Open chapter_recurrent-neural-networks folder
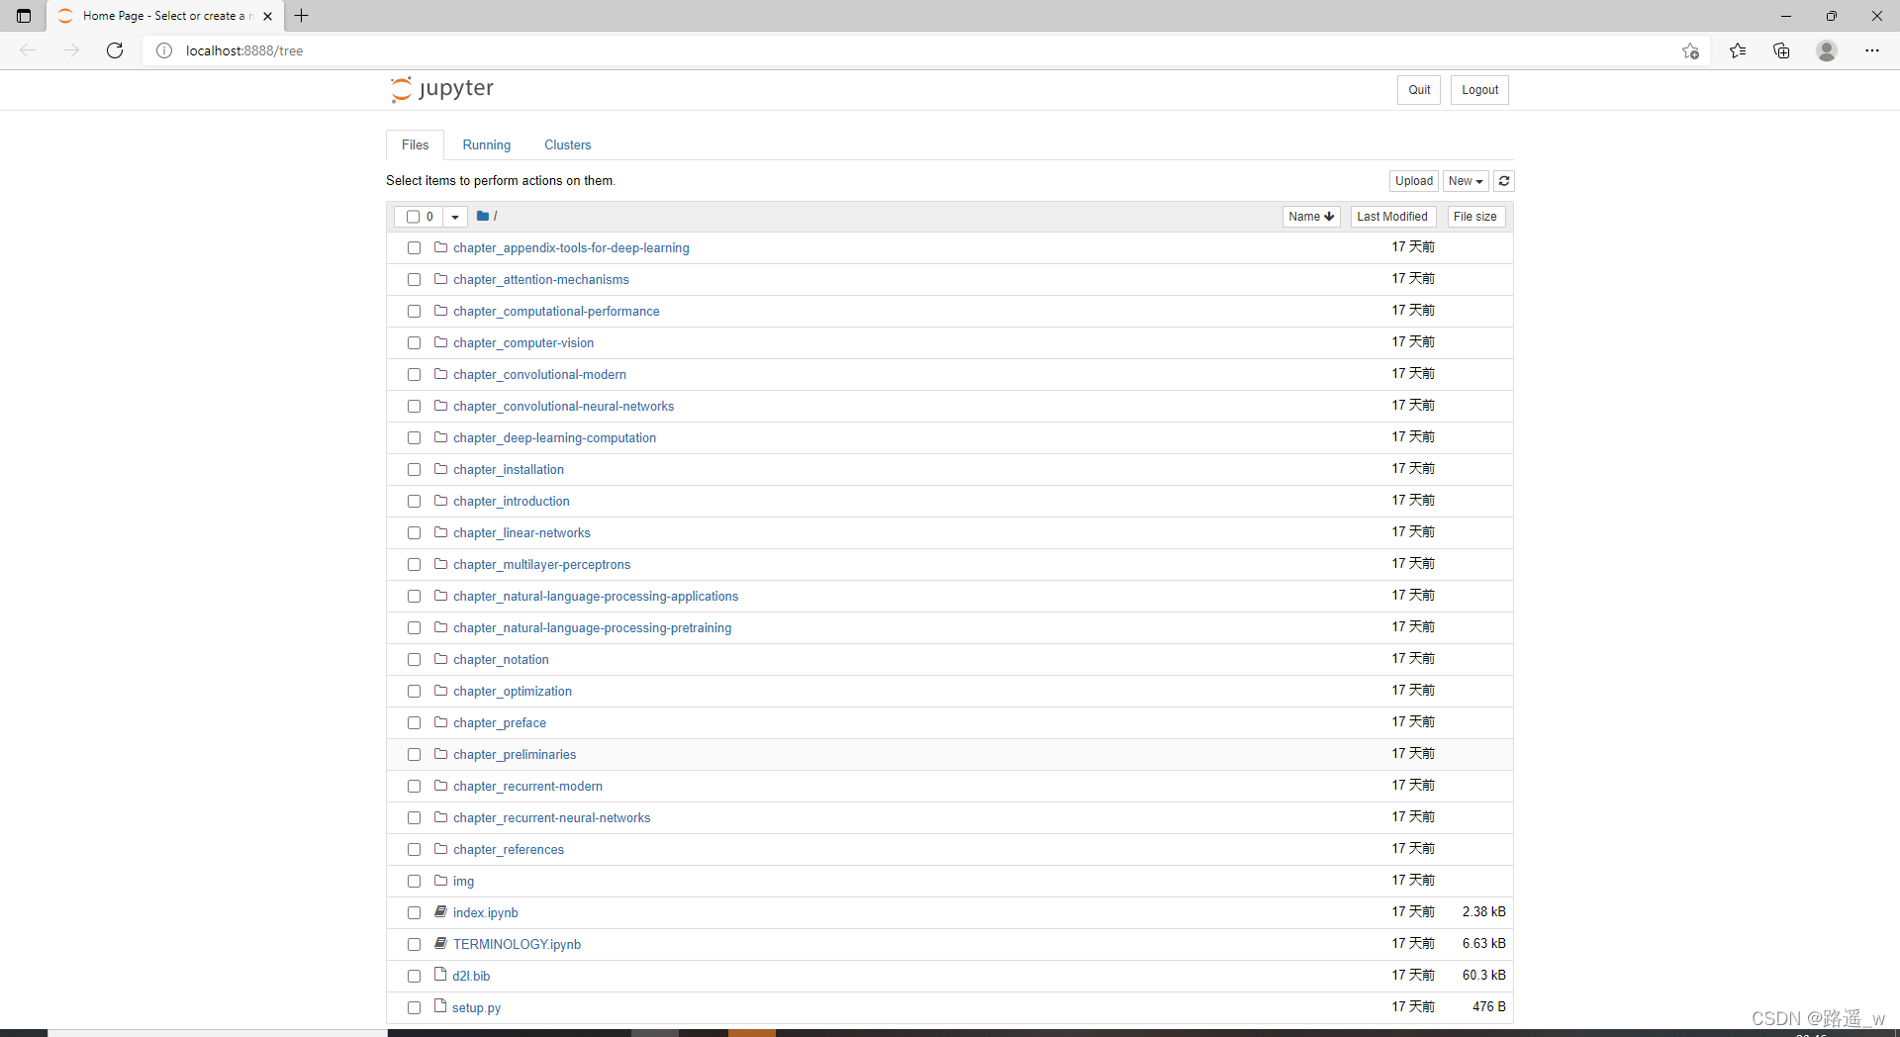The image size is (1900, 1037). (x=551, y=818)
